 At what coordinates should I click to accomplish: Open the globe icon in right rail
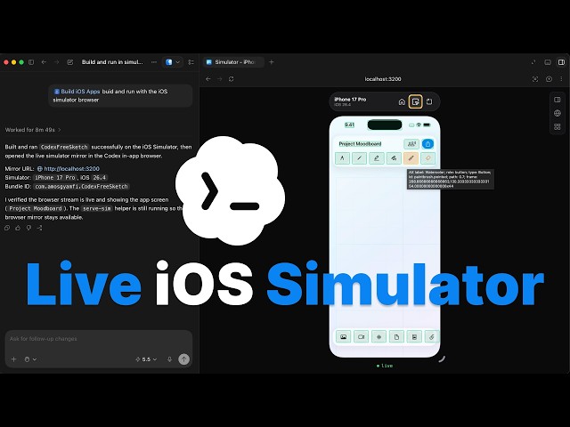[x=558, y=113]
